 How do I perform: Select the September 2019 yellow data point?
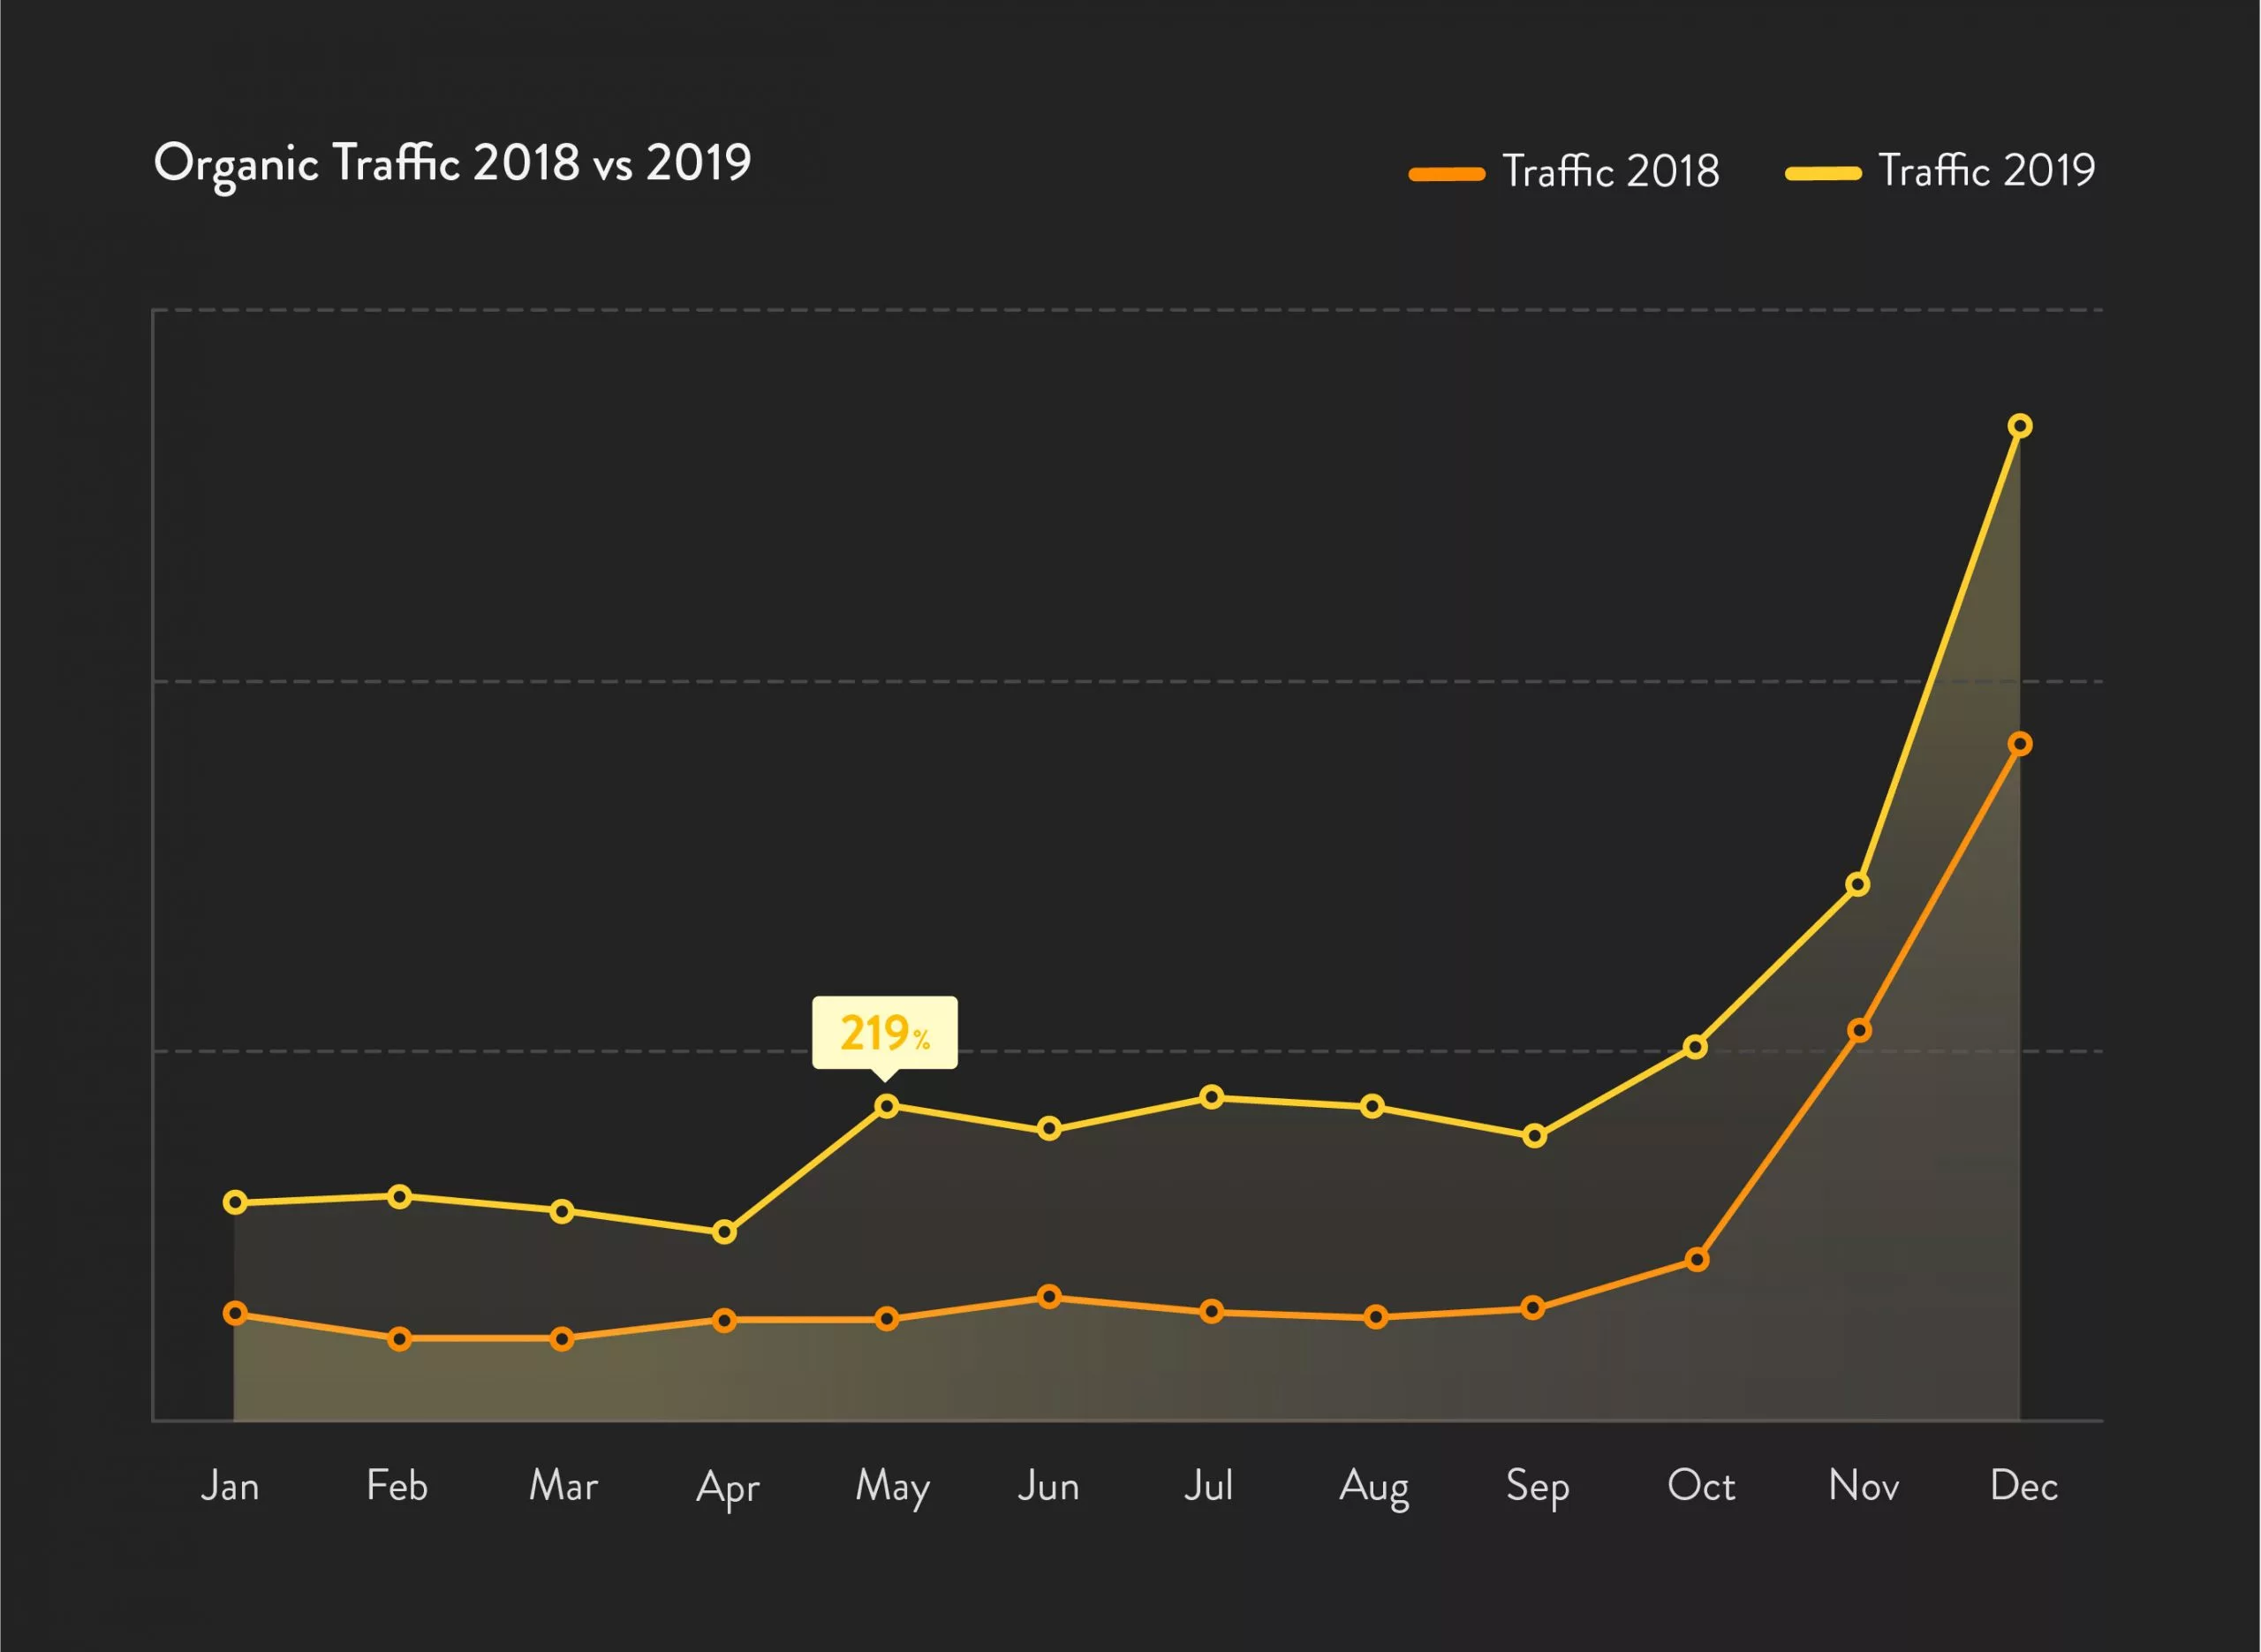click(x=1535, y=1136)
